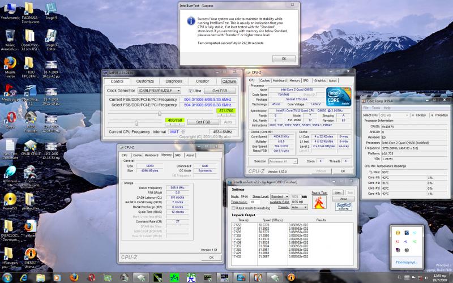
Task: Open the Help menu in Core Temp
Action: tap(387, 108)
